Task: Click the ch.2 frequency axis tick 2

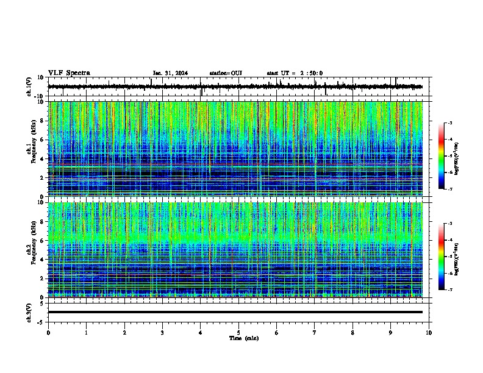Action: [x=43, y=279]
